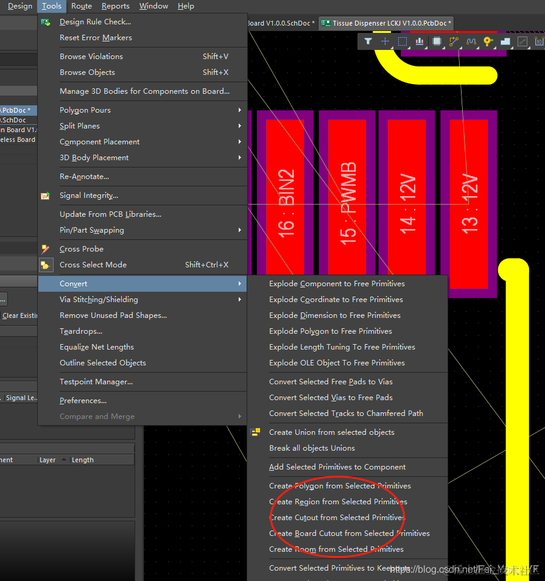The height and width of the screenshot is (581, 545).
Task: Click the Cross Select Mode icon
Action: 45,265
